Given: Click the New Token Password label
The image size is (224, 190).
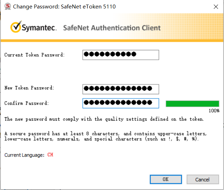Looking at the screenshot, I should coord(29,88).
